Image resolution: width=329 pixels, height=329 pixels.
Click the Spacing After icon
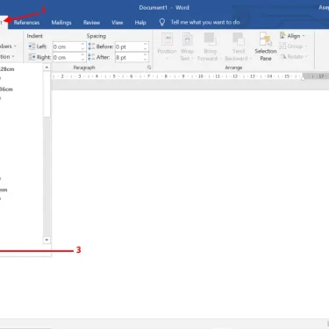(91, 57)
